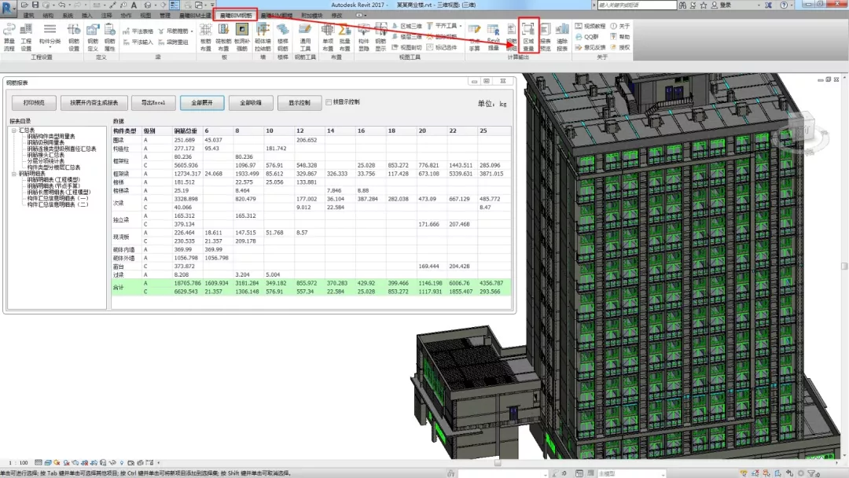Select the 工程设置 project settings icon
849x478 pixels.
[27, 36]
